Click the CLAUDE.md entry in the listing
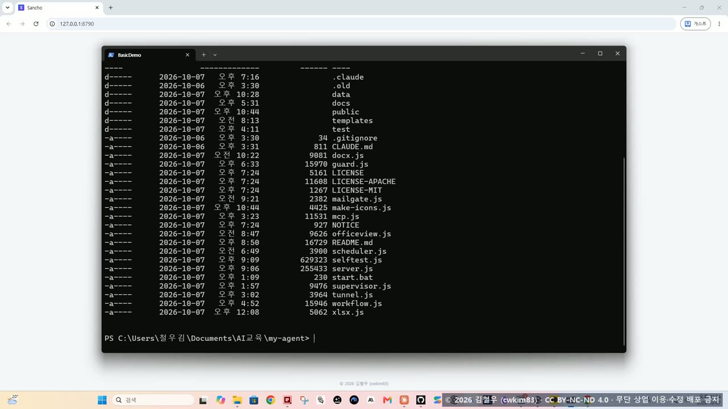 click(353, 147)
